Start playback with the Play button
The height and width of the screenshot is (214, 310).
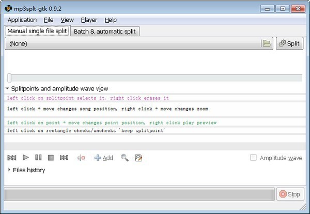click(x=26, y=158)
